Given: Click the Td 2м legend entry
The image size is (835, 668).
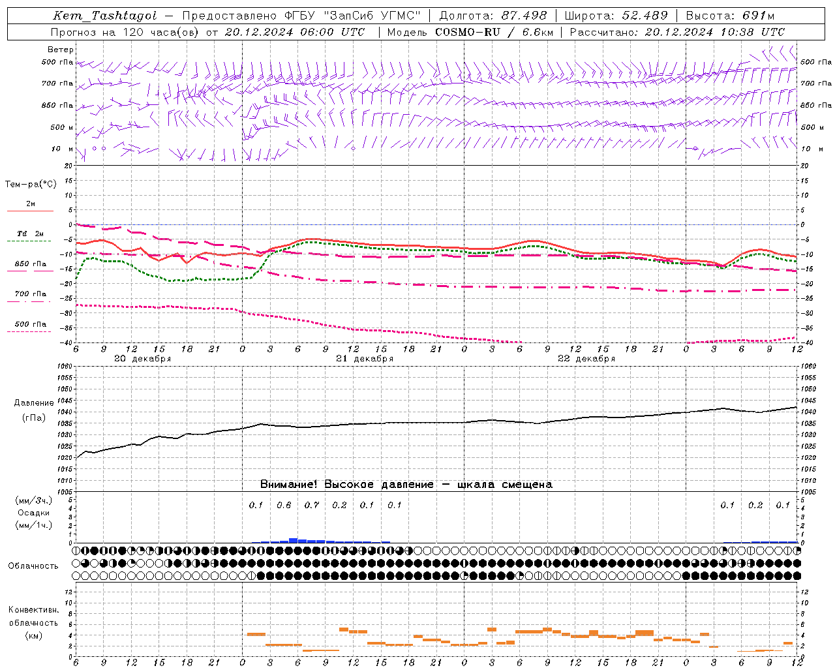Looking at the screenshot, I should [31, 234].
